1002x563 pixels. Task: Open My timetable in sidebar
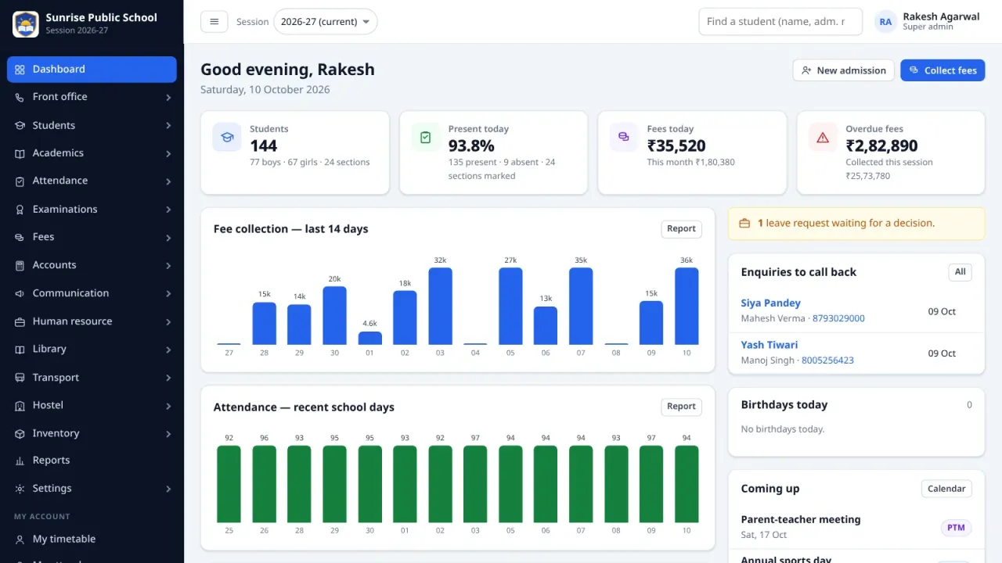[92, 539]
